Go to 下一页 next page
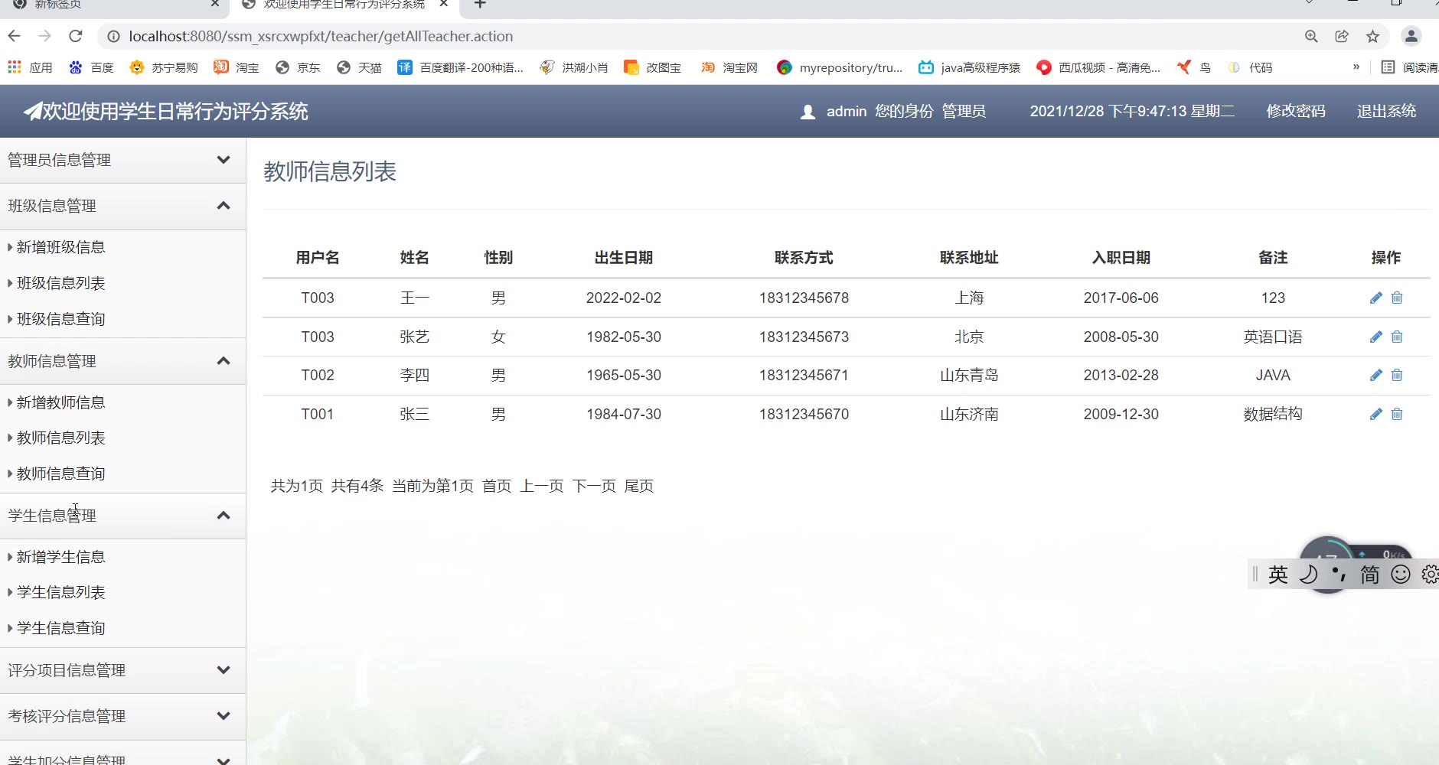The width and height of the screenshot is (1439, 765). click(x=594, y=486)
